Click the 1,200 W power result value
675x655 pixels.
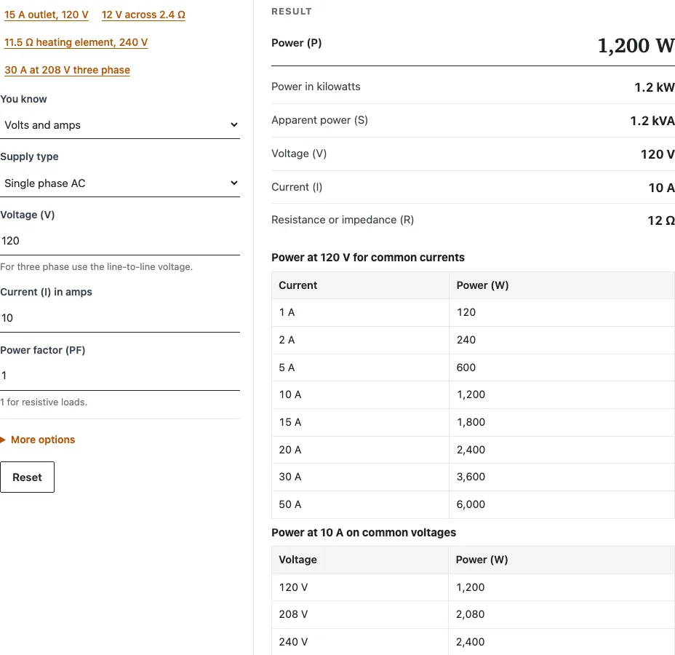pyautogui.click(x=636, y=45)
